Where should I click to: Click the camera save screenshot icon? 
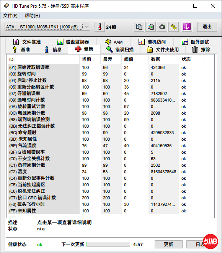(162, 27)
